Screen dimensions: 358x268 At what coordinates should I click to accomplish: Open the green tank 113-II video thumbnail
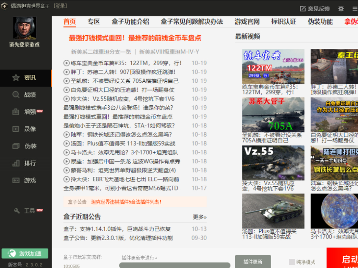pyautogui.click(x=273, y=211)
